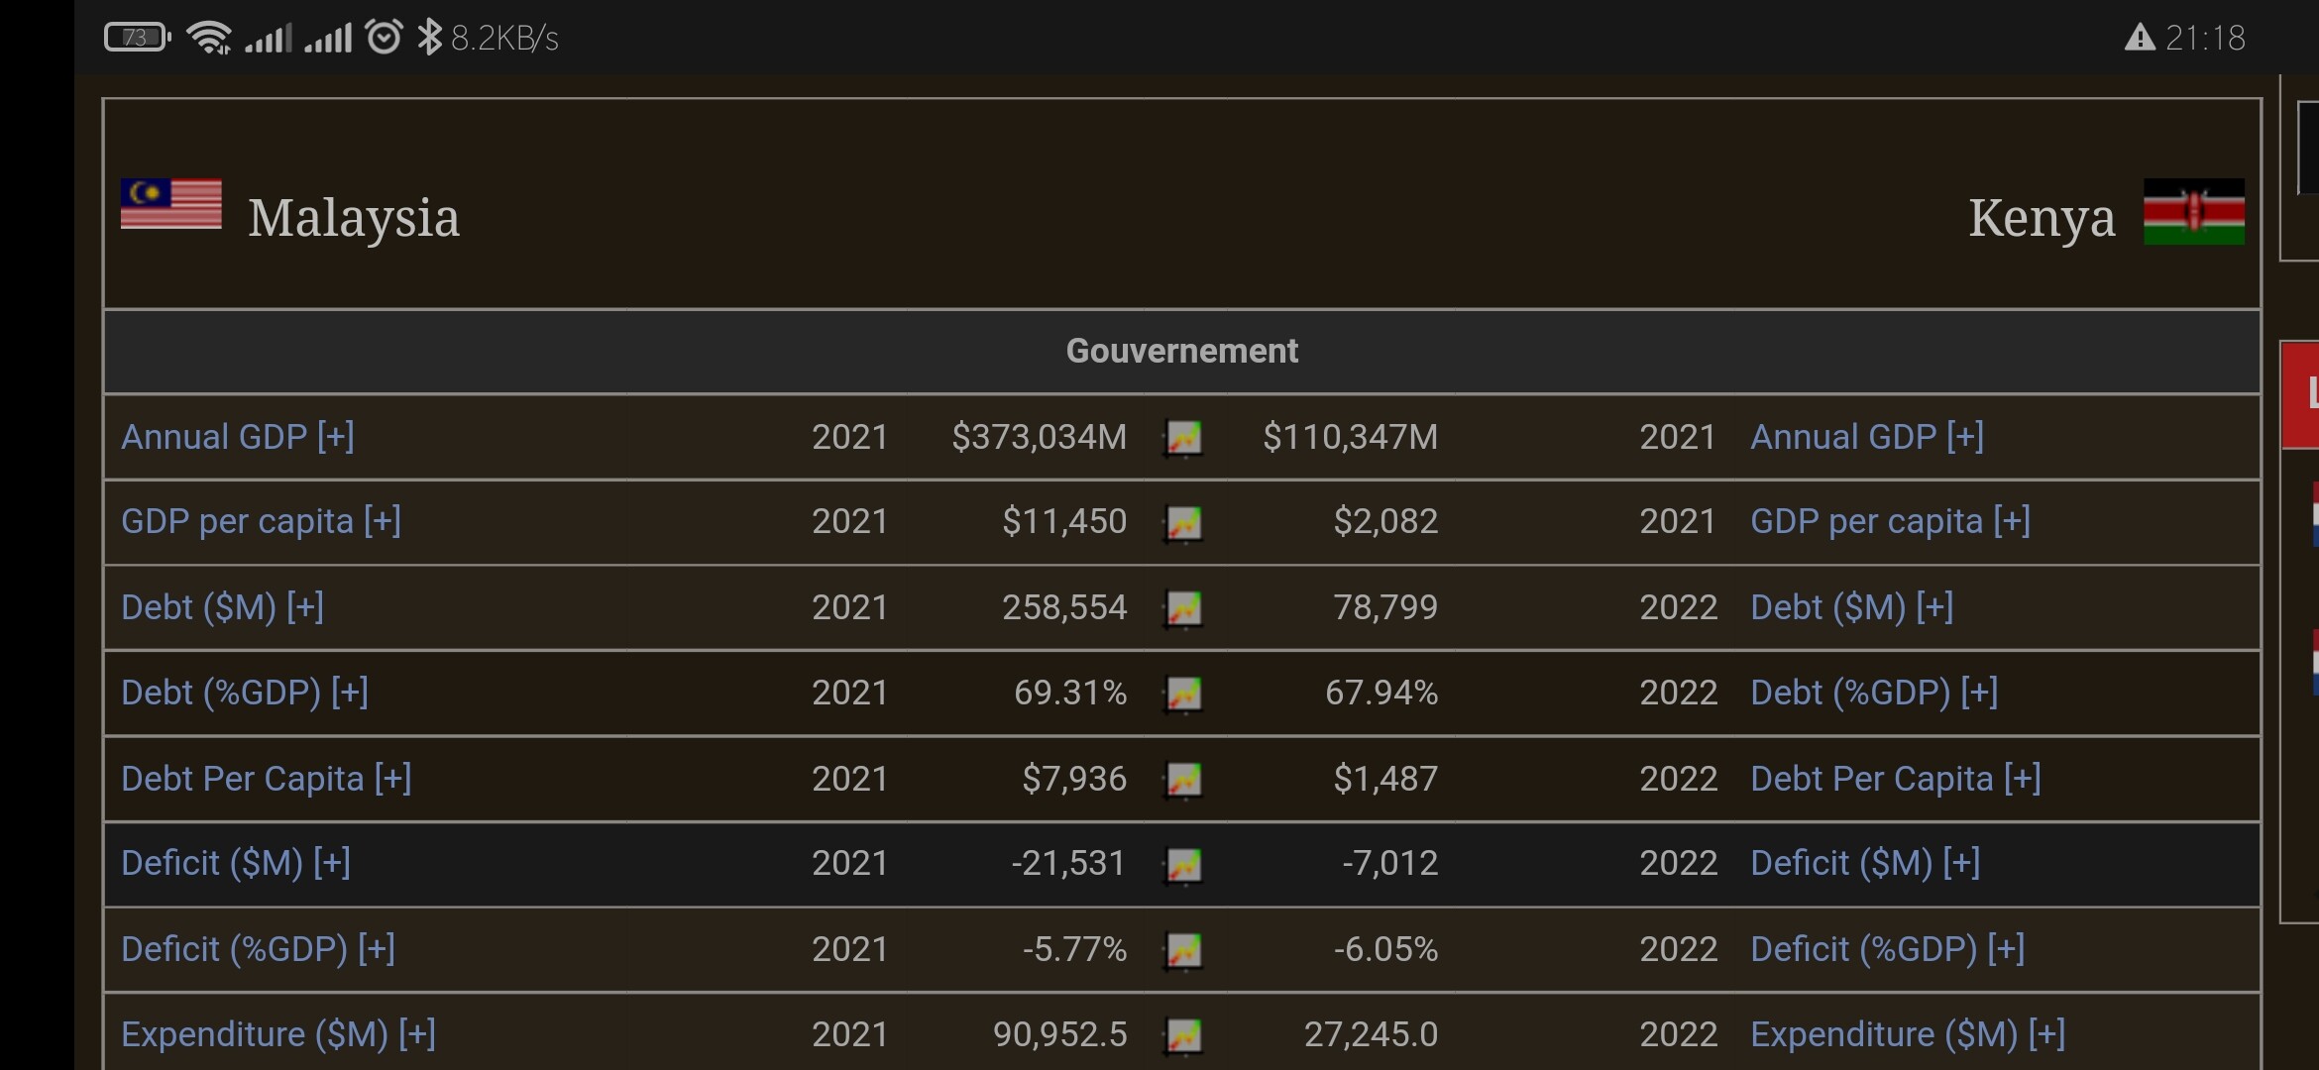Image resolution: width=2319 pixels, height=1070 pixels.
Task: Open the Debt ($M) comparison chart icon
Action: 1183,607
